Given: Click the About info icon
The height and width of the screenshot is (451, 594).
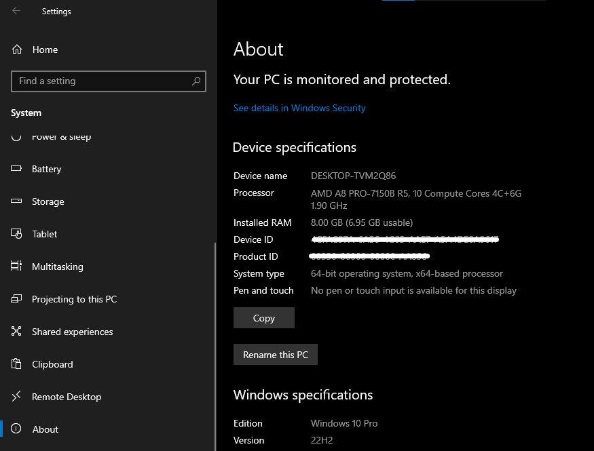Looking at the screenshot, I should 17,429.
